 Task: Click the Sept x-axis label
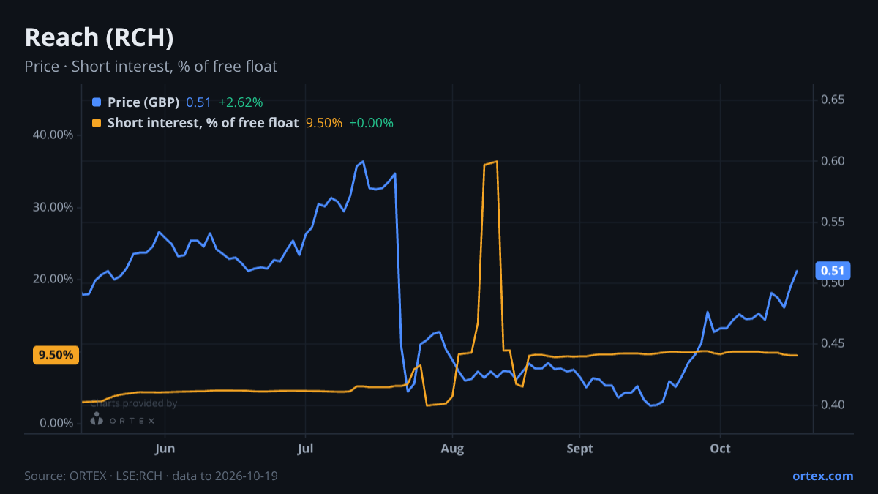click(x=579, y=448)
